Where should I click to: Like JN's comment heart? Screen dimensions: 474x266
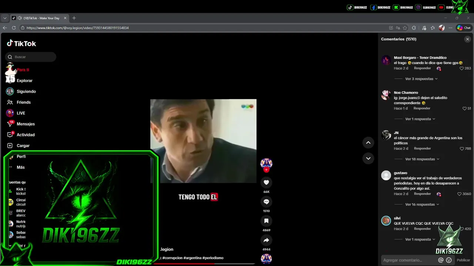point(462,149)
